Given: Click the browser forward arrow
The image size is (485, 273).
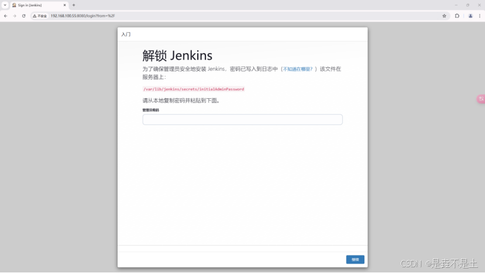Looking at the screenshot, I should click(15, 16).
